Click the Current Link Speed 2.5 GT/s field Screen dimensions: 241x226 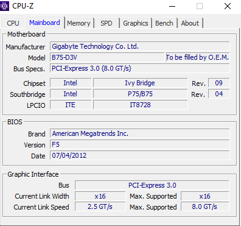pyautogui.click(x=100, y=207)
